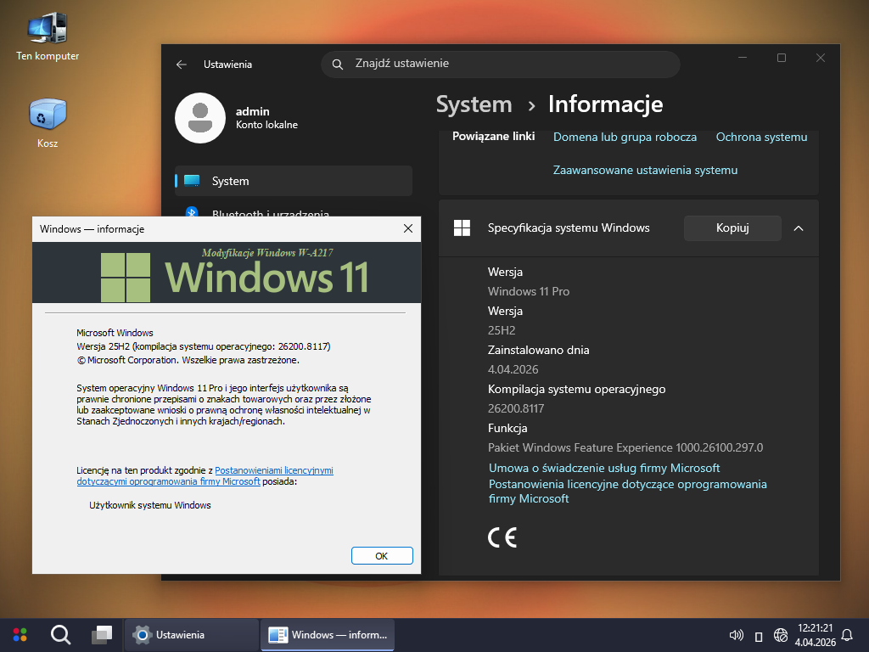Image resolution: width=869 pixels, height=652 pixels.
Task: Click the network globe tray icon
Action: [781, 635]
